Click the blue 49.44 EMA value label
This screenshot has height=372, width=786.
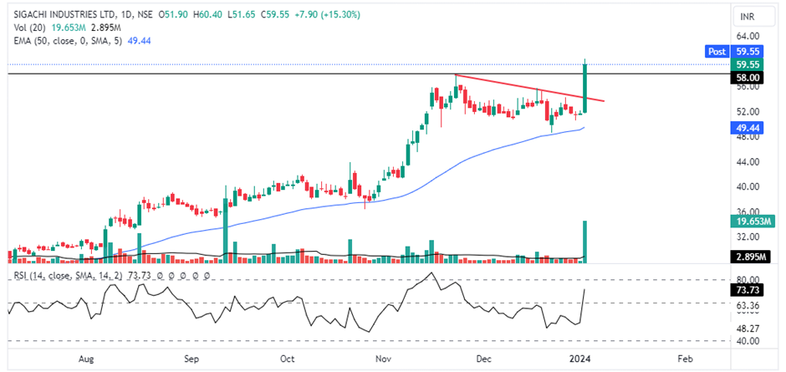[x=747, y=128]
